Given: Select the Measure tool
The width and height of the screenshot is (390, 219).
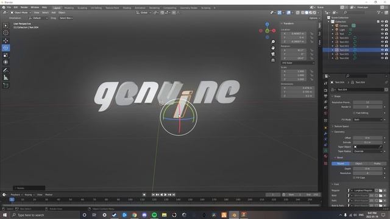Looking at the screenshot, I should 5,78.
